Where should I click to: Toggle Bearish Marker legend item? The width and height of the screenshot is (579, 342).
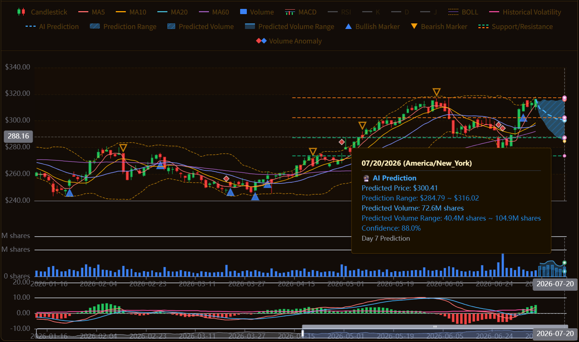click(x=439, y=26)
